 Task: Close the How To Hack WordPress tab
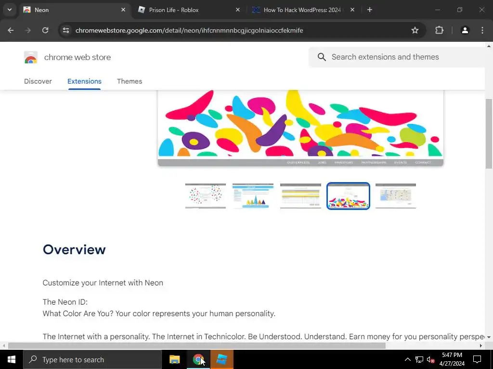coord(352,10)
